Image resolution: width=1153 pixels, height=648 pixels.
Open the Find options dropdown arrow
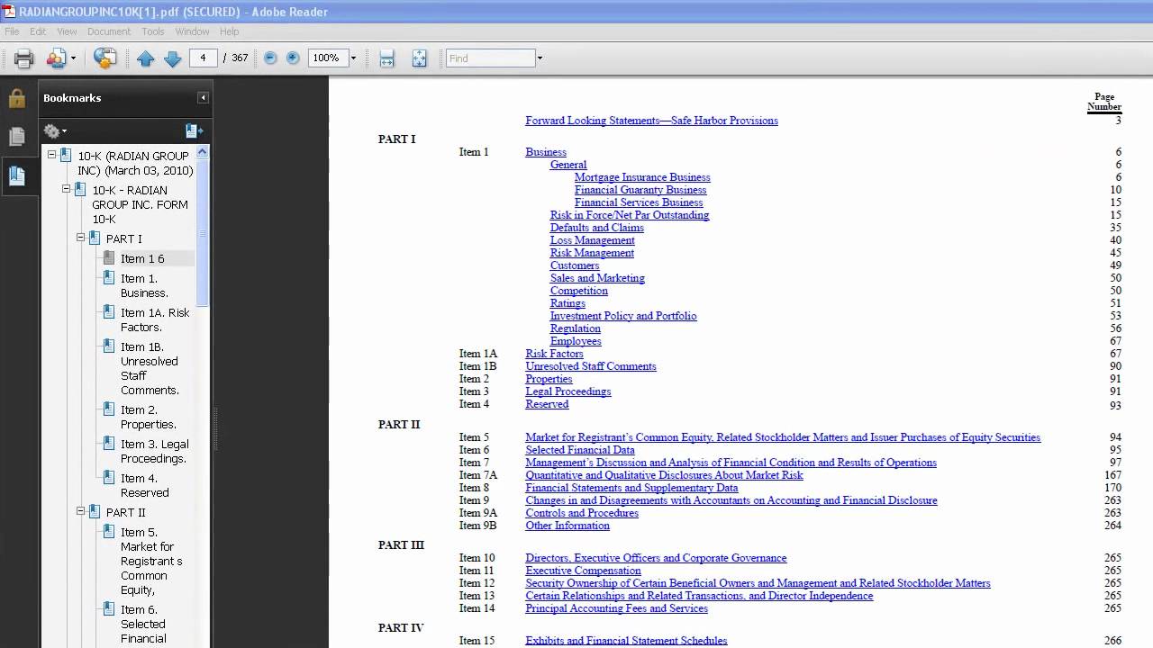540,58
